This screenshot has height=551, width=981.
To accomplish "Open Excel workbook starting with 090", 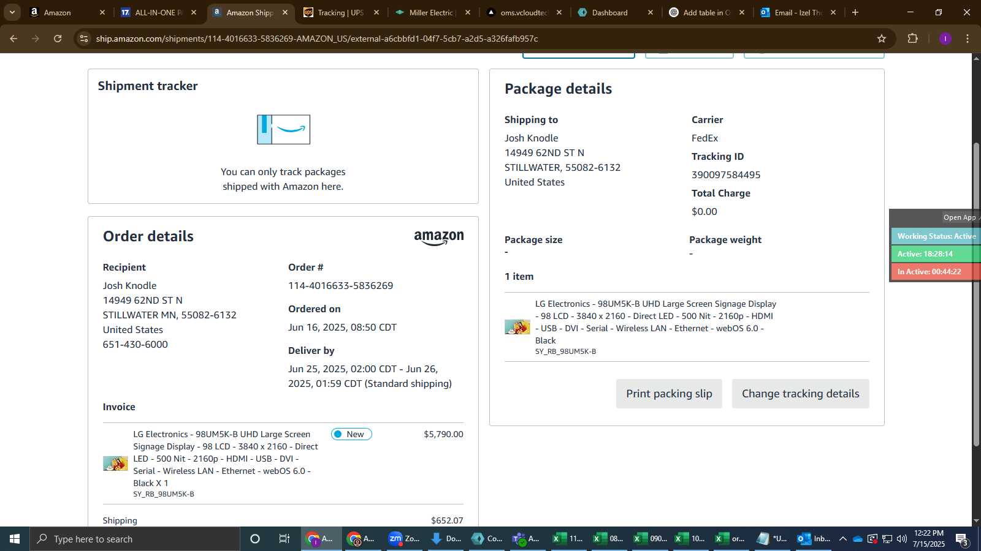I will click(650, 539).
